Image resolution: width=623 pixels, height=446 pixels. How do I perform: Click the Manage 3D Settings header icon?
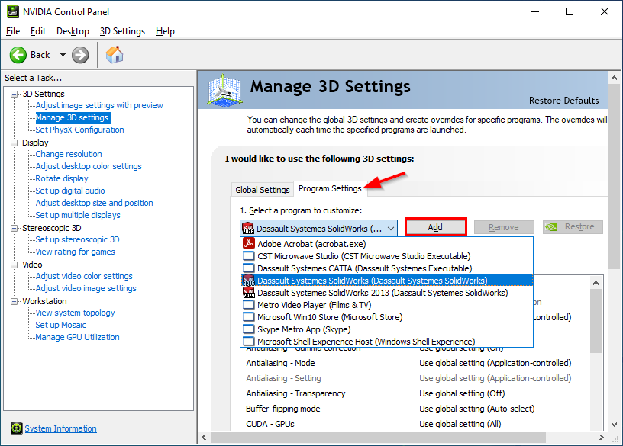click(225, 91)
